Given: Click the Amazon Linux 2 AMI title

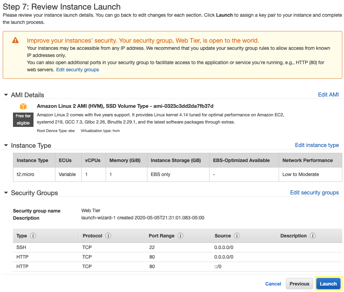Looking at the screenshot, I should pyautogui.click(x=125, y=106).
